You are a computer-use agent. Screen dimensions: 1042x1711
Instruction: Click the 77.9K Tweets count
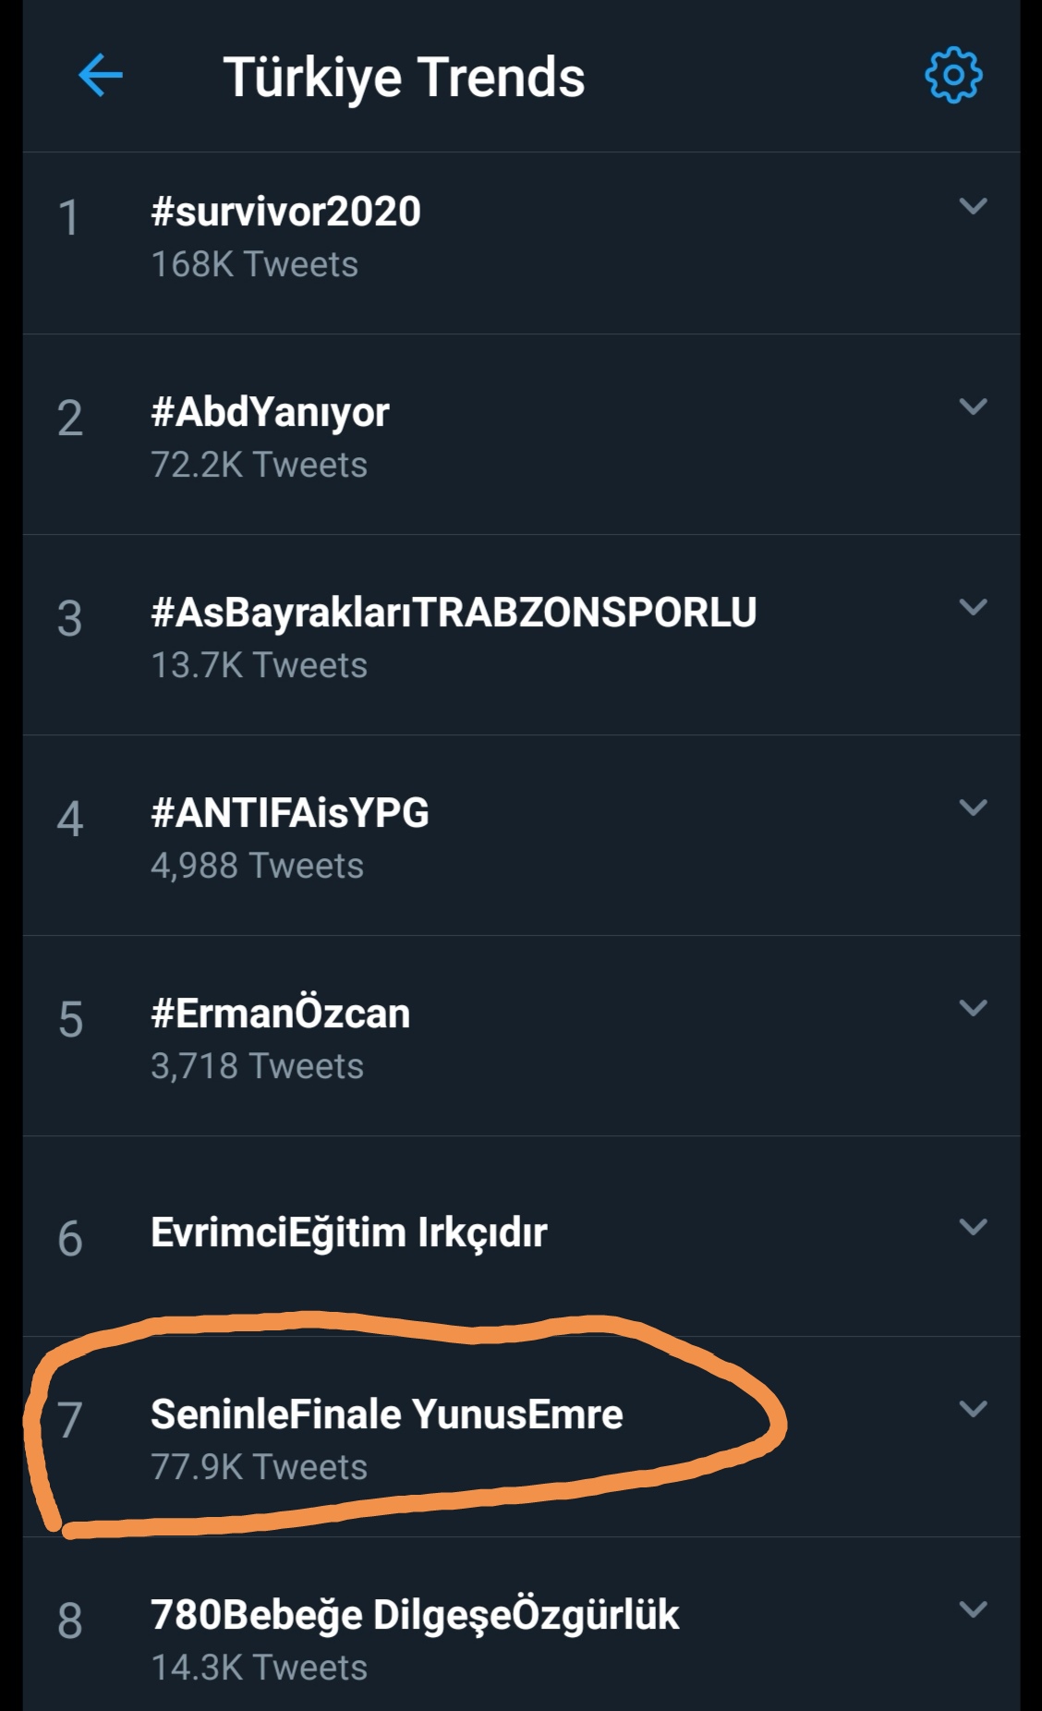point(259,1467)
